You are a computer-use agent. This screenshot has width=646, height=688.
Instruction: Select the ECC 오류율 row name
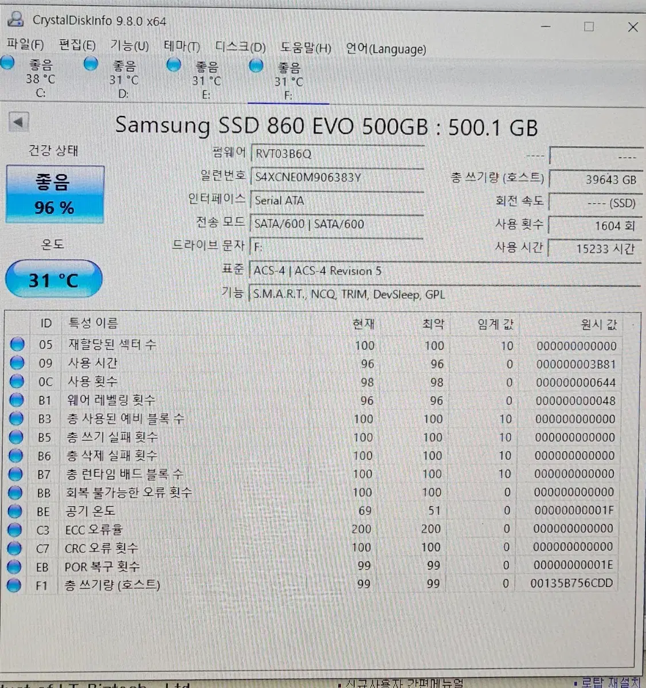[93, 530]
